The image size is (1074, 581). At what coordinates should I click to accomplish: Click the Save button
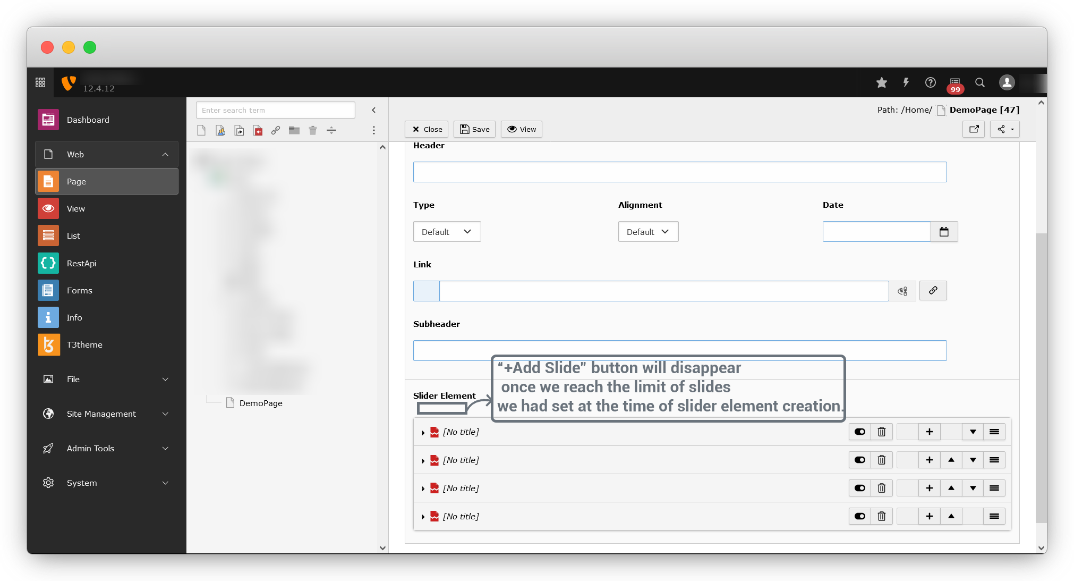click(474, 129)
